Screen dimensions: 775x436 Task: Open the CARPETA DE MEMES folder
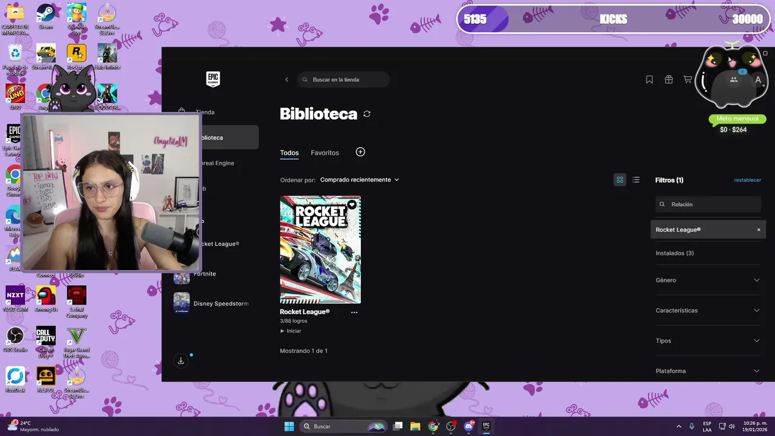coord(15,19)
